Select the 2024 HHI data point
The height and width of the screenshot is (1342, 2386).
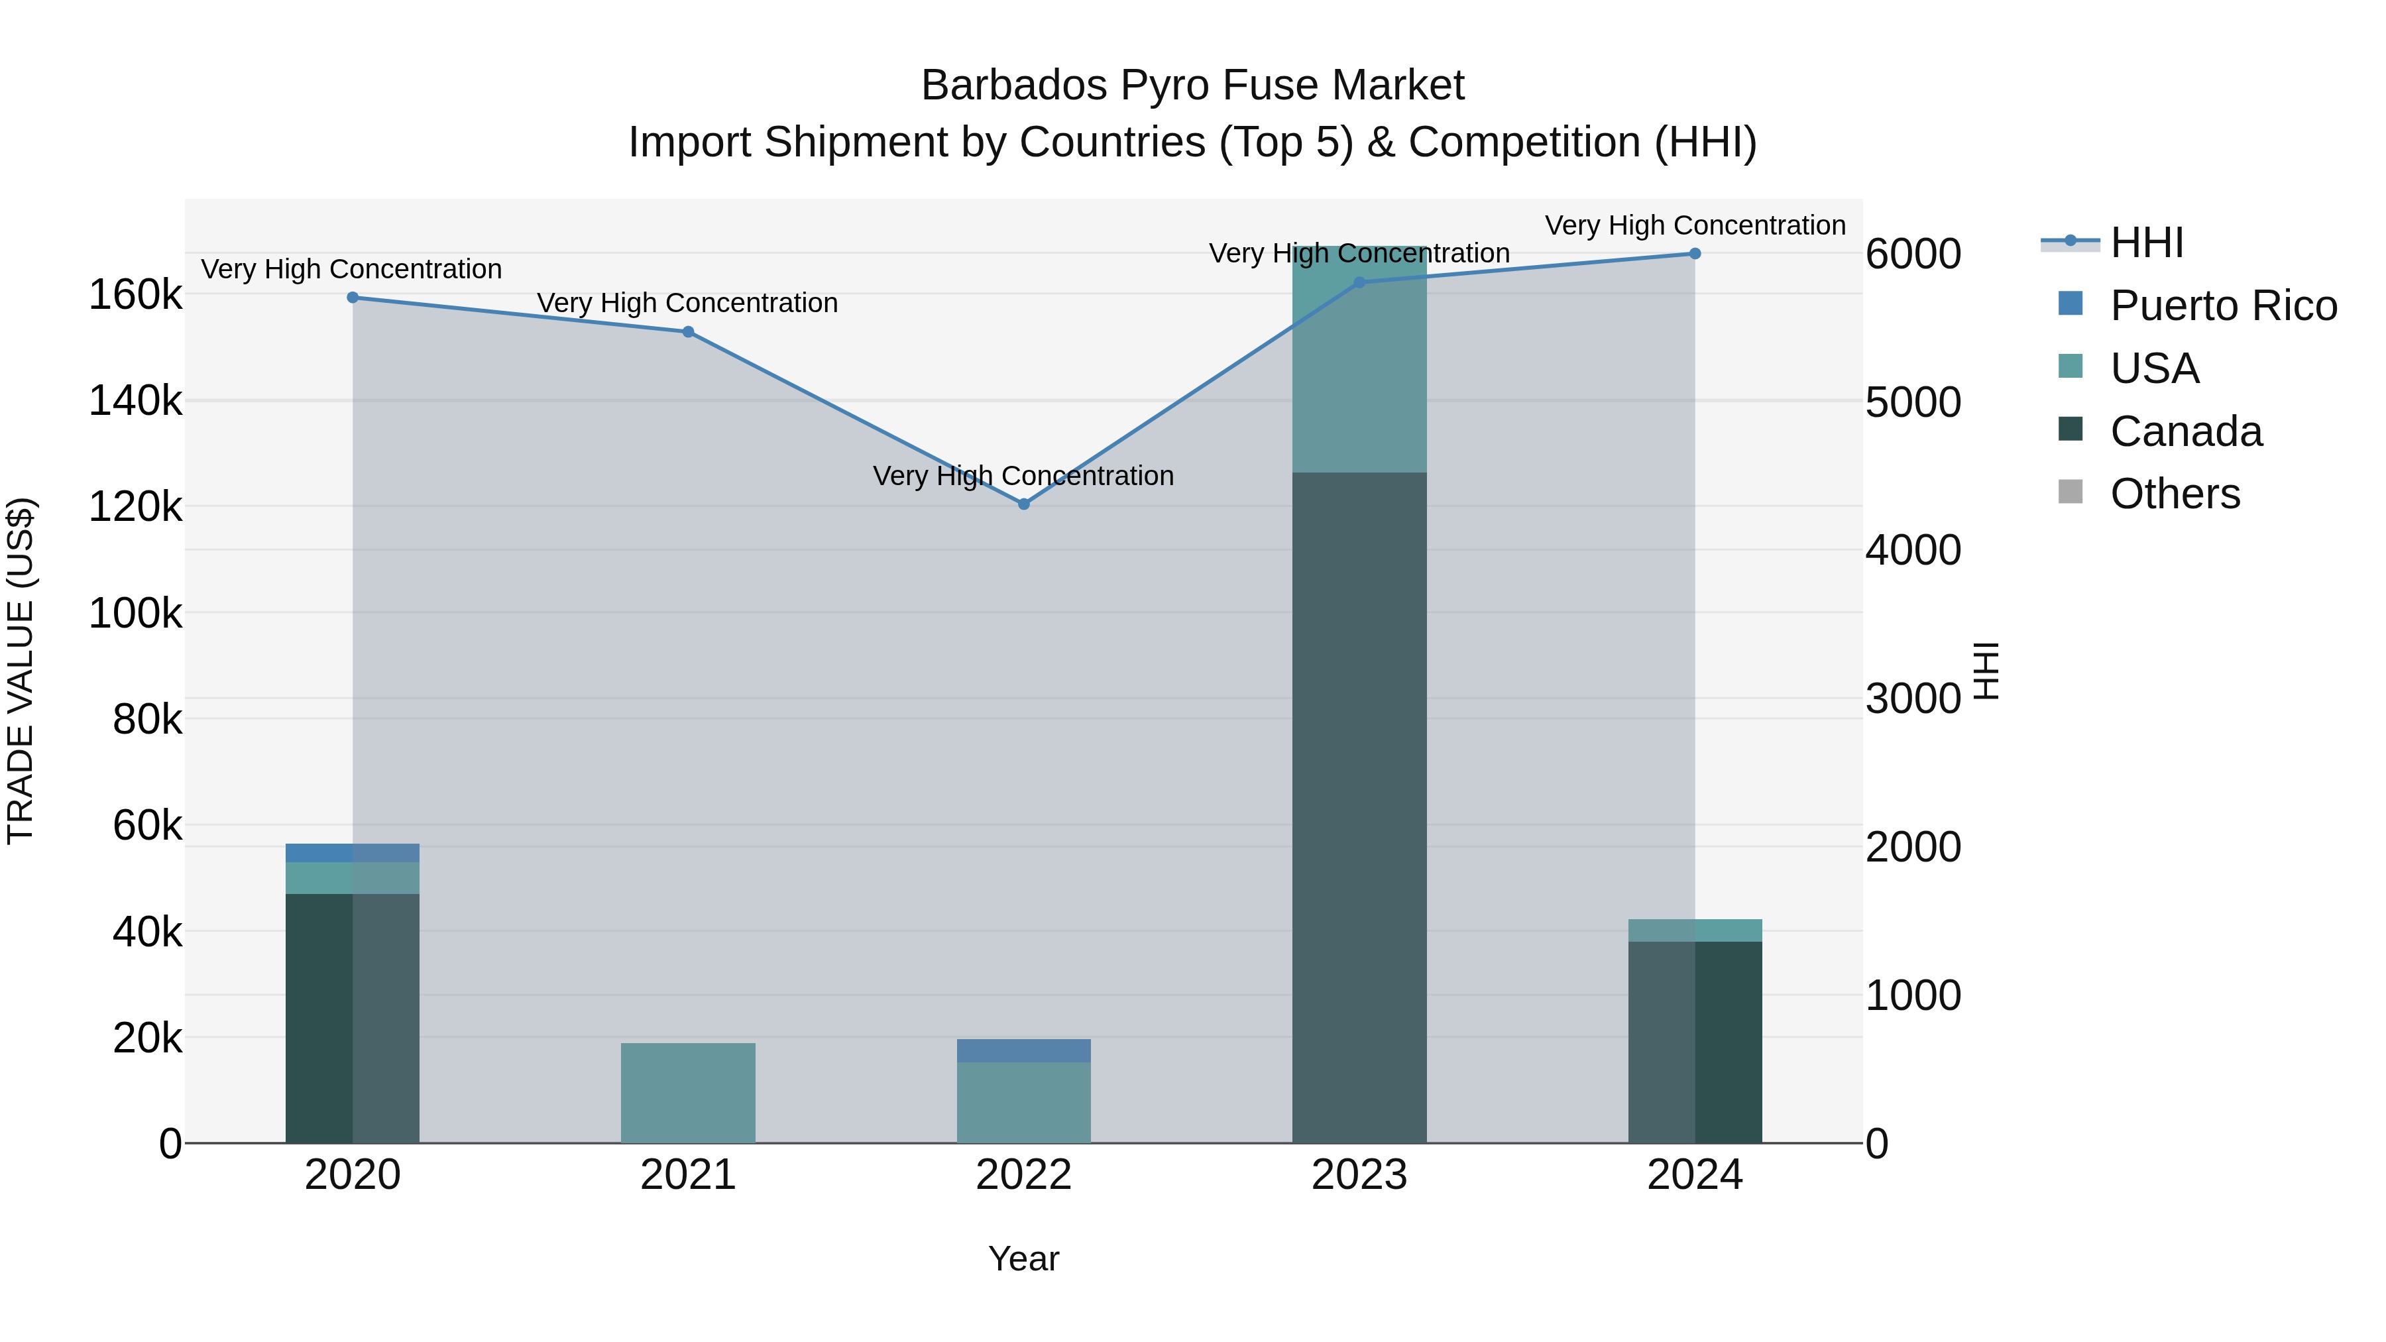(x=1695, y=254)
